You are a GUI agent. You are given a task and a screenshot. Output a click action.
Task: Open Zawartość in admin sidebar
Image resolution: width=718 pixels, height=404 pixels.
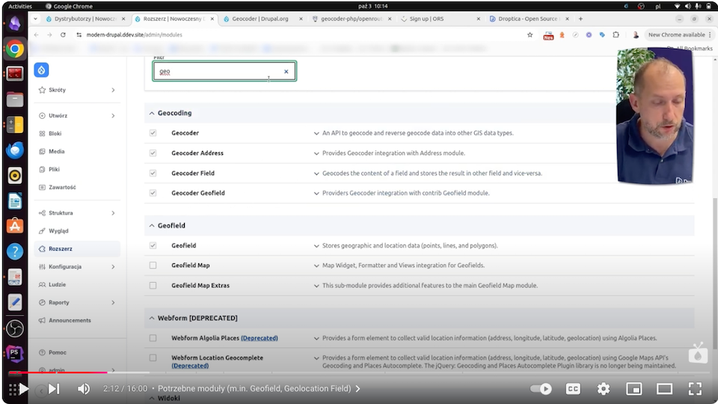pyautogui.click(x=62, y=187)
